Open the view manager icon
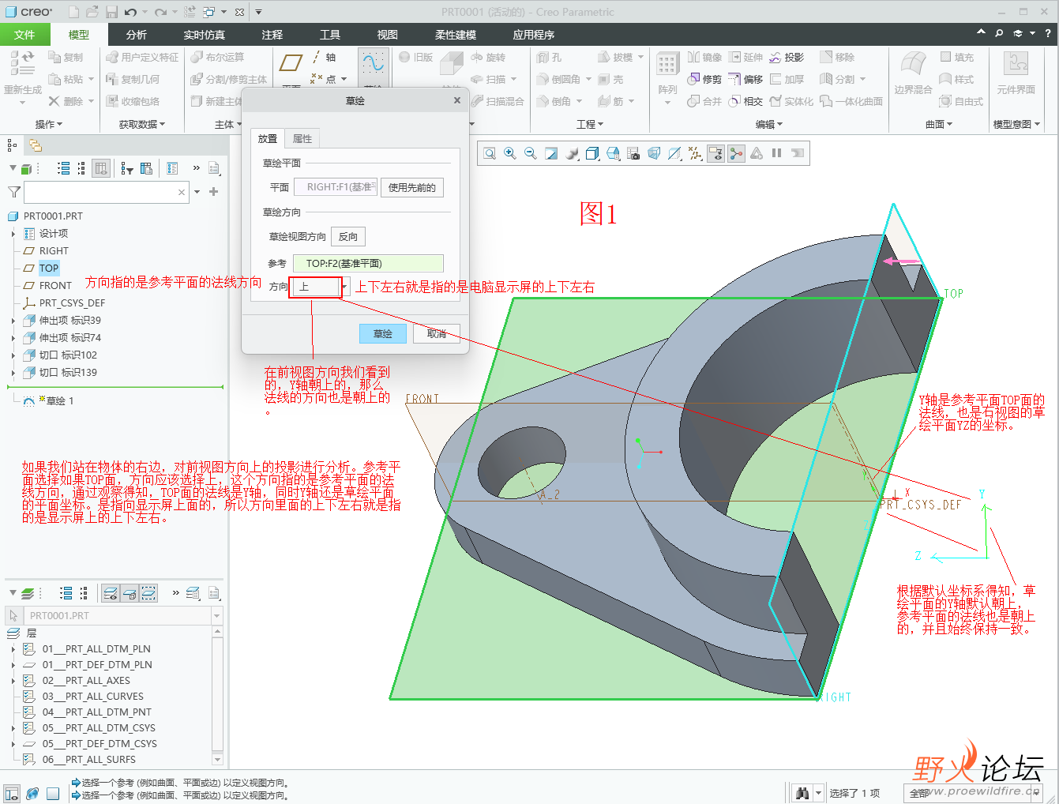The width and height of the screenshot is (1059, 804). 613,153
